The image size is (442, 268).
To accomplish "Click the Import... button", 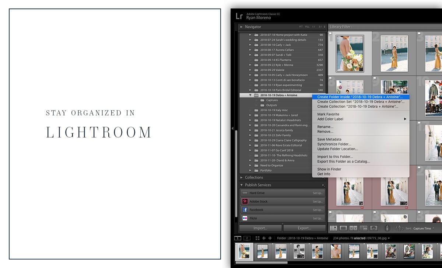I will click(x=260, y=228).
